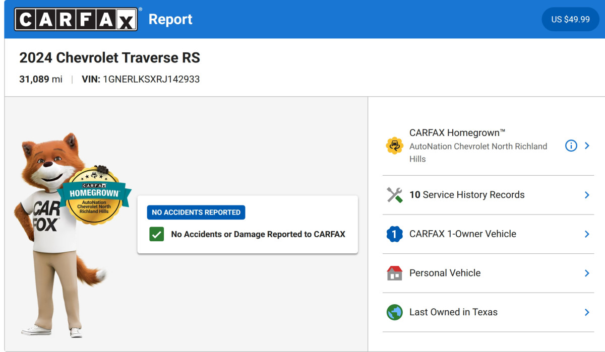
Task: Expand Last Owned in Texas chevron
Action: [x=587, y=312]
